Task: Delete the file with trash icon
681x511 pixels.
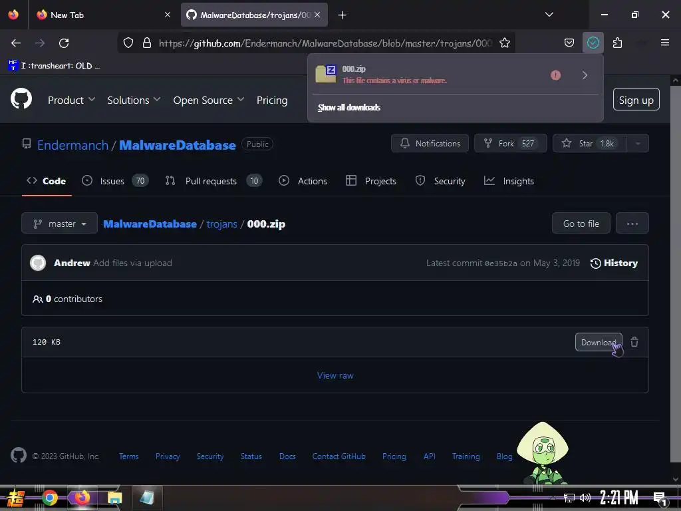Action: [634, 342]
